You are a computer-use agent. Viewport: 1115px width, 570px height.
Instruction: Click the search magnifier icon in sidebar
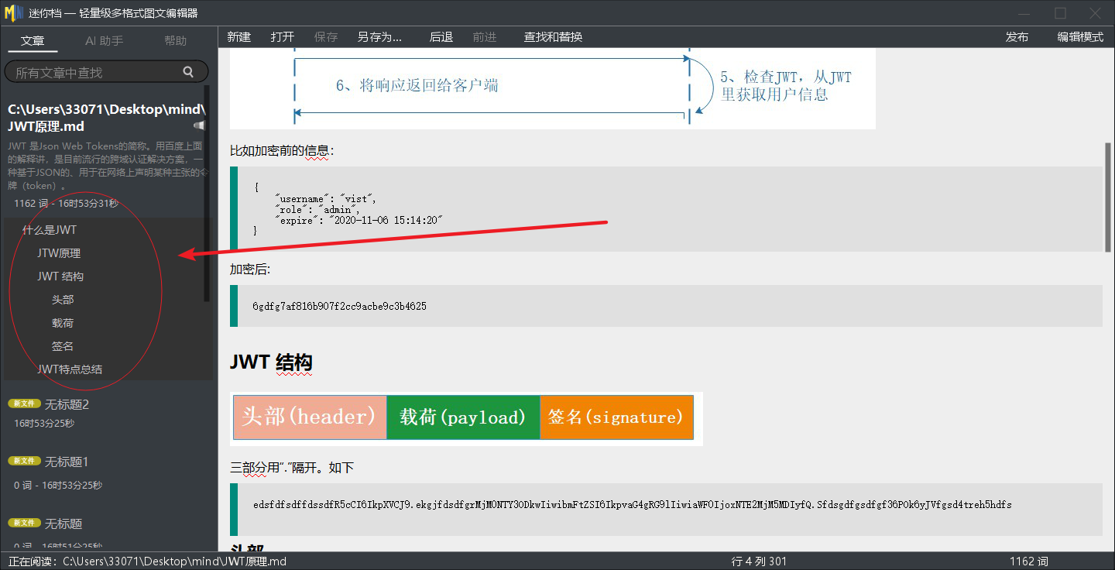coord(188,72)
